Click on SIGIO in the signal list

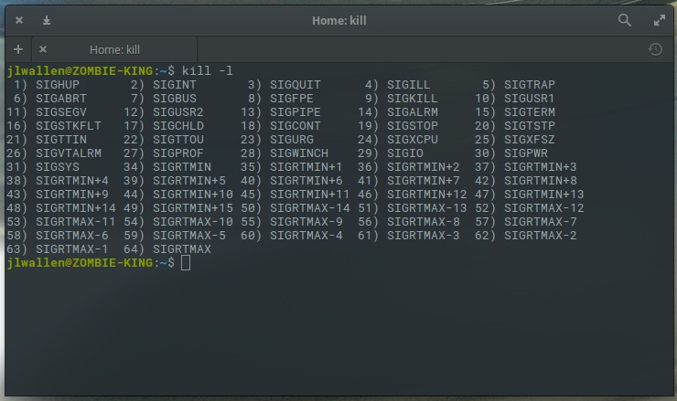(x=405, y=153)
